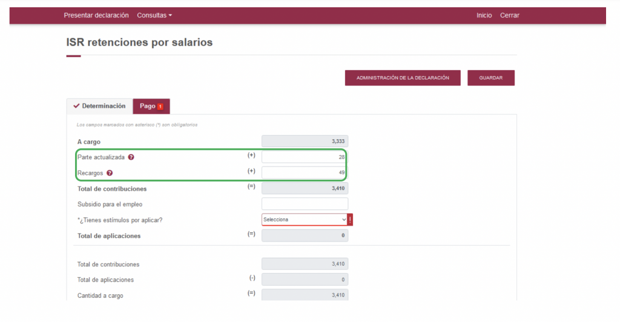Click the help icon beside Parte actualizada
Viewport: 620px width, 322px height.
tap(131, 157)
